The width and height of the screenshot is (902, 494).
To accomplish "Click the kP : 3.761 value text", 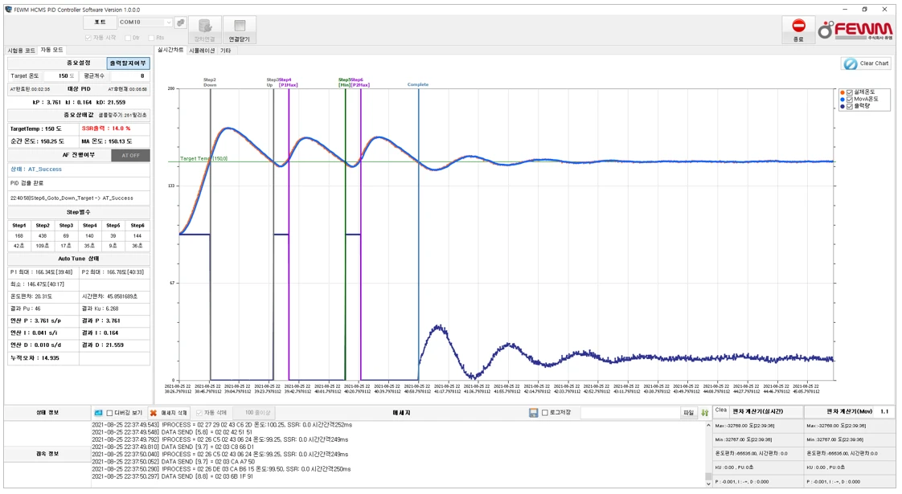I will [x=47, y=102].
